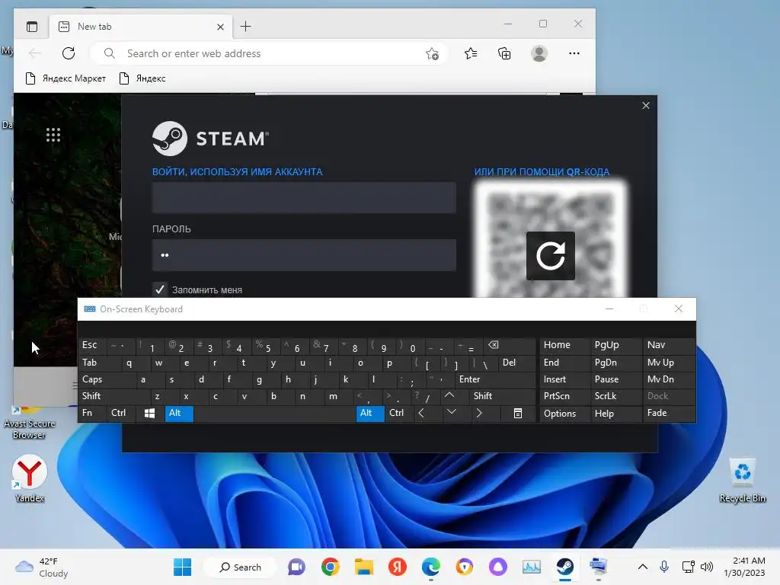
Task: Open a new tab in Edge
Action: point(246,27)
